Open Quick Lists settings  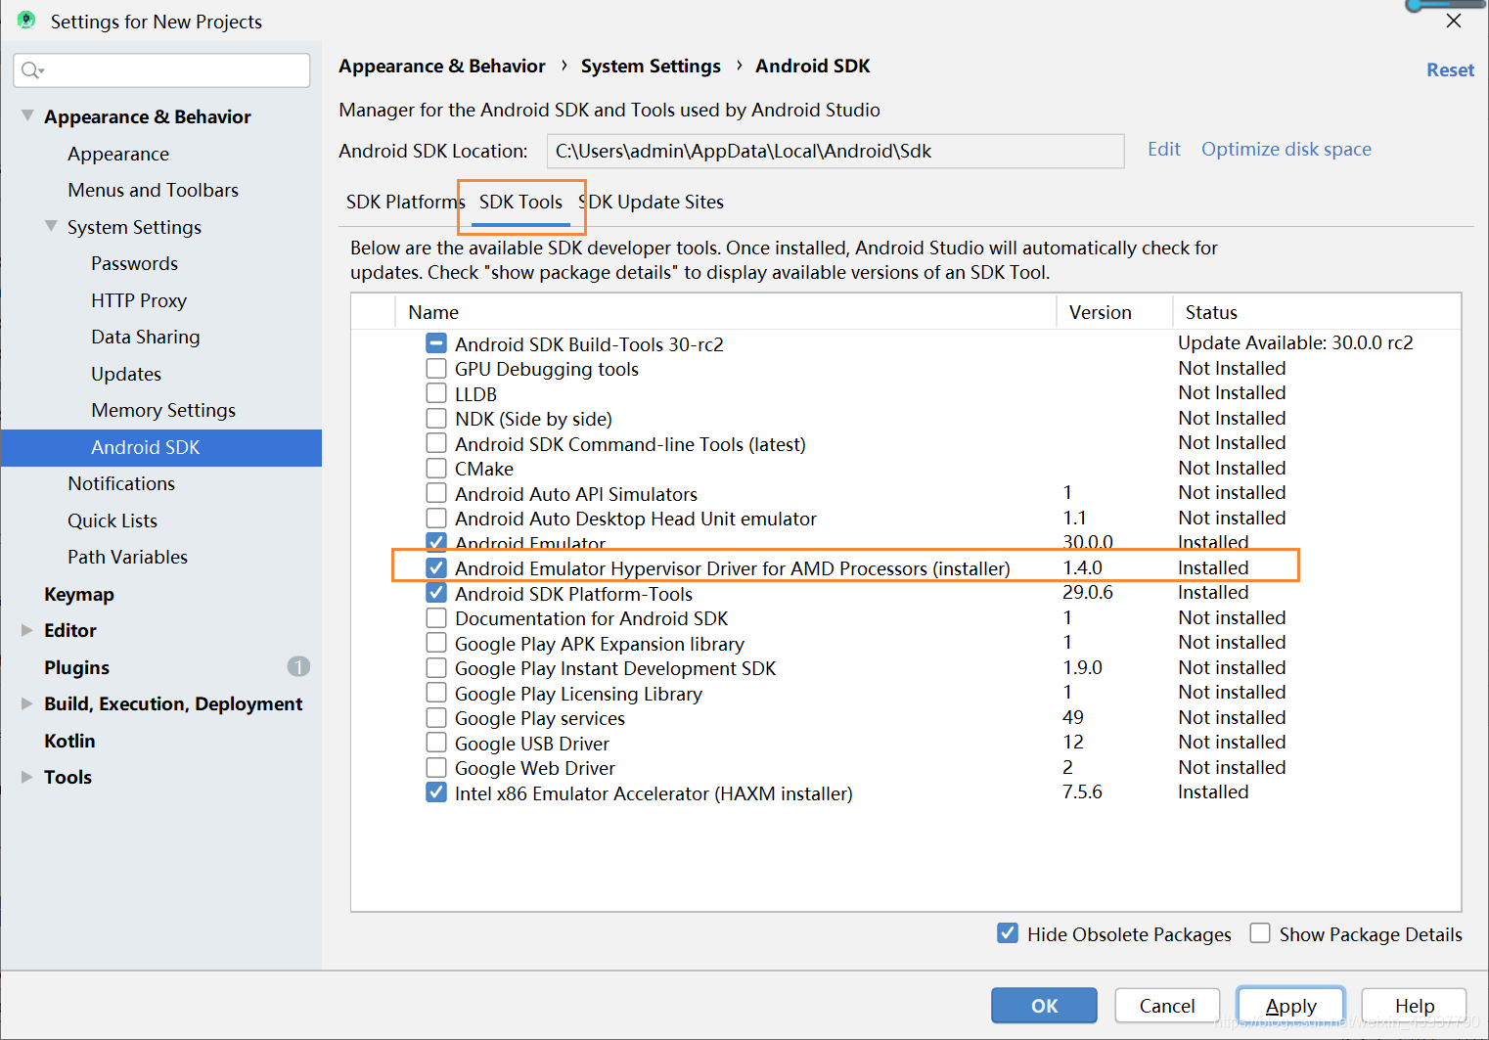[113, 520]
